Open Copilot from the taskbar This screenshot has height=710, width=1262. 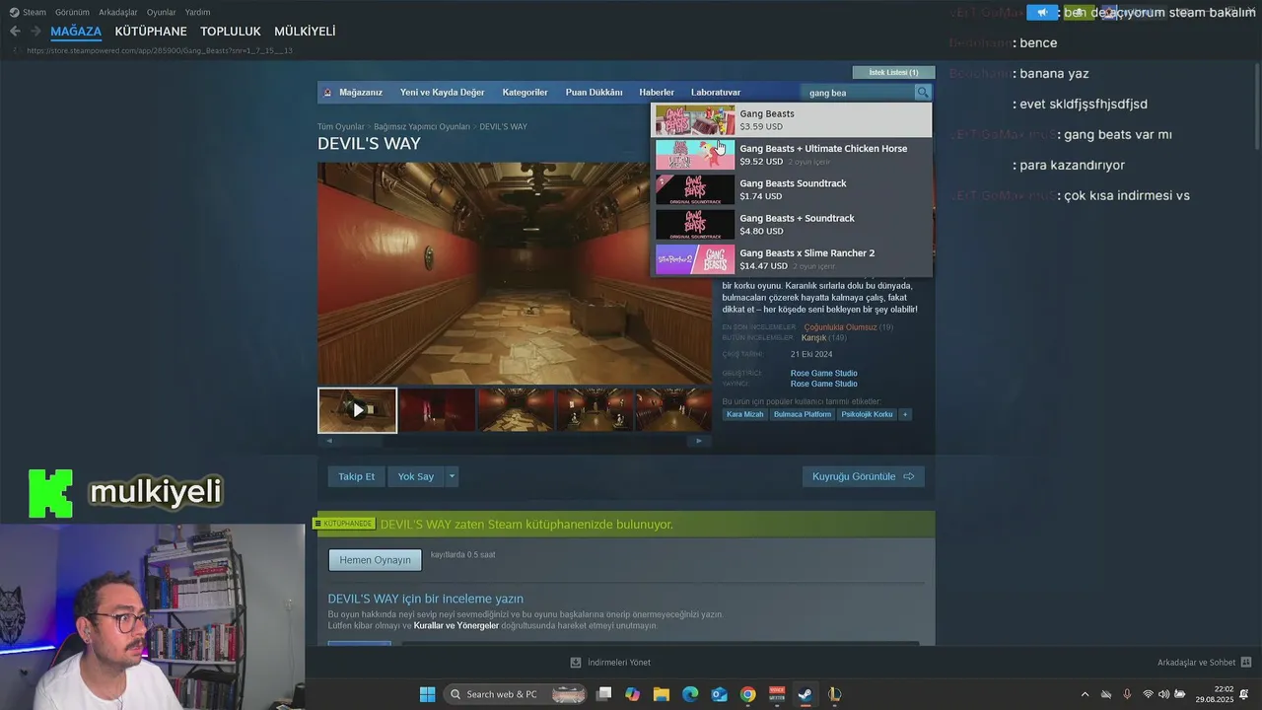pos(632,694)
